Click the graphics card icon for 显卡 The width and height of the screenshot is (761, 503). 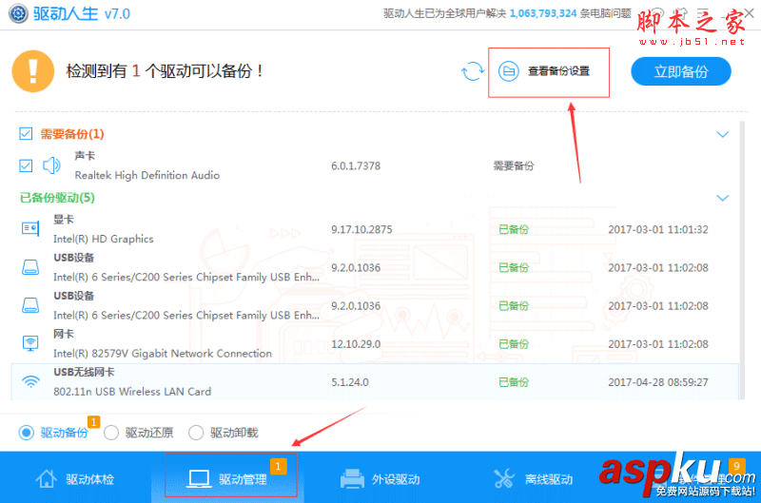pos(30,228)
